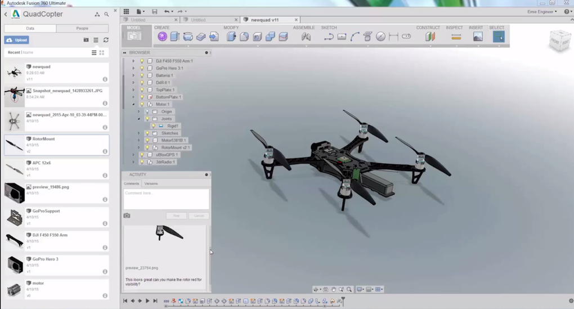574x309 pixels.
Task: Open the Versions tab in Activity
Action: click(x=151, y=183)
